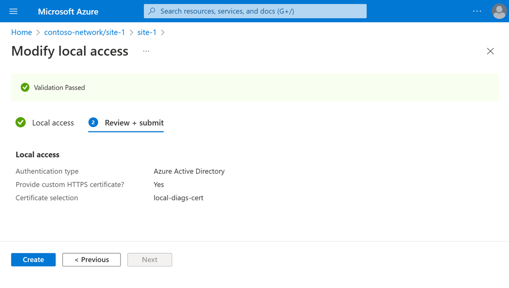Navigate to contoso-network/site-1 breadcrumb link

(84, 32)
